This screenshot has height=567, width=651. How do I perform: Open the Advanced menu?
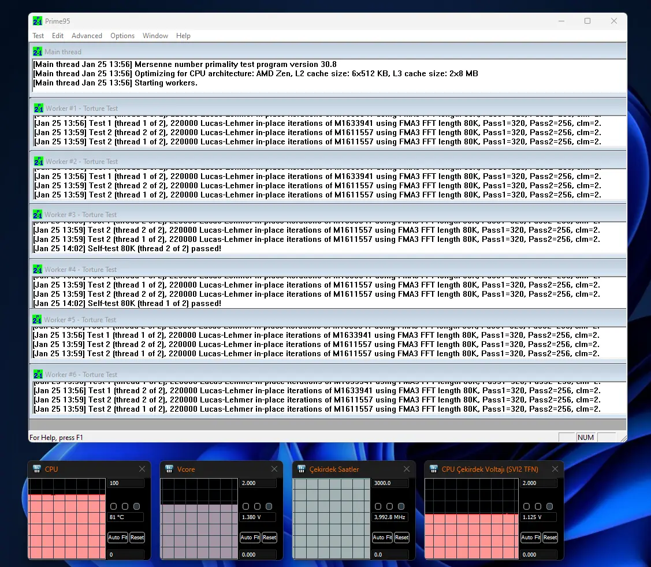87,36
